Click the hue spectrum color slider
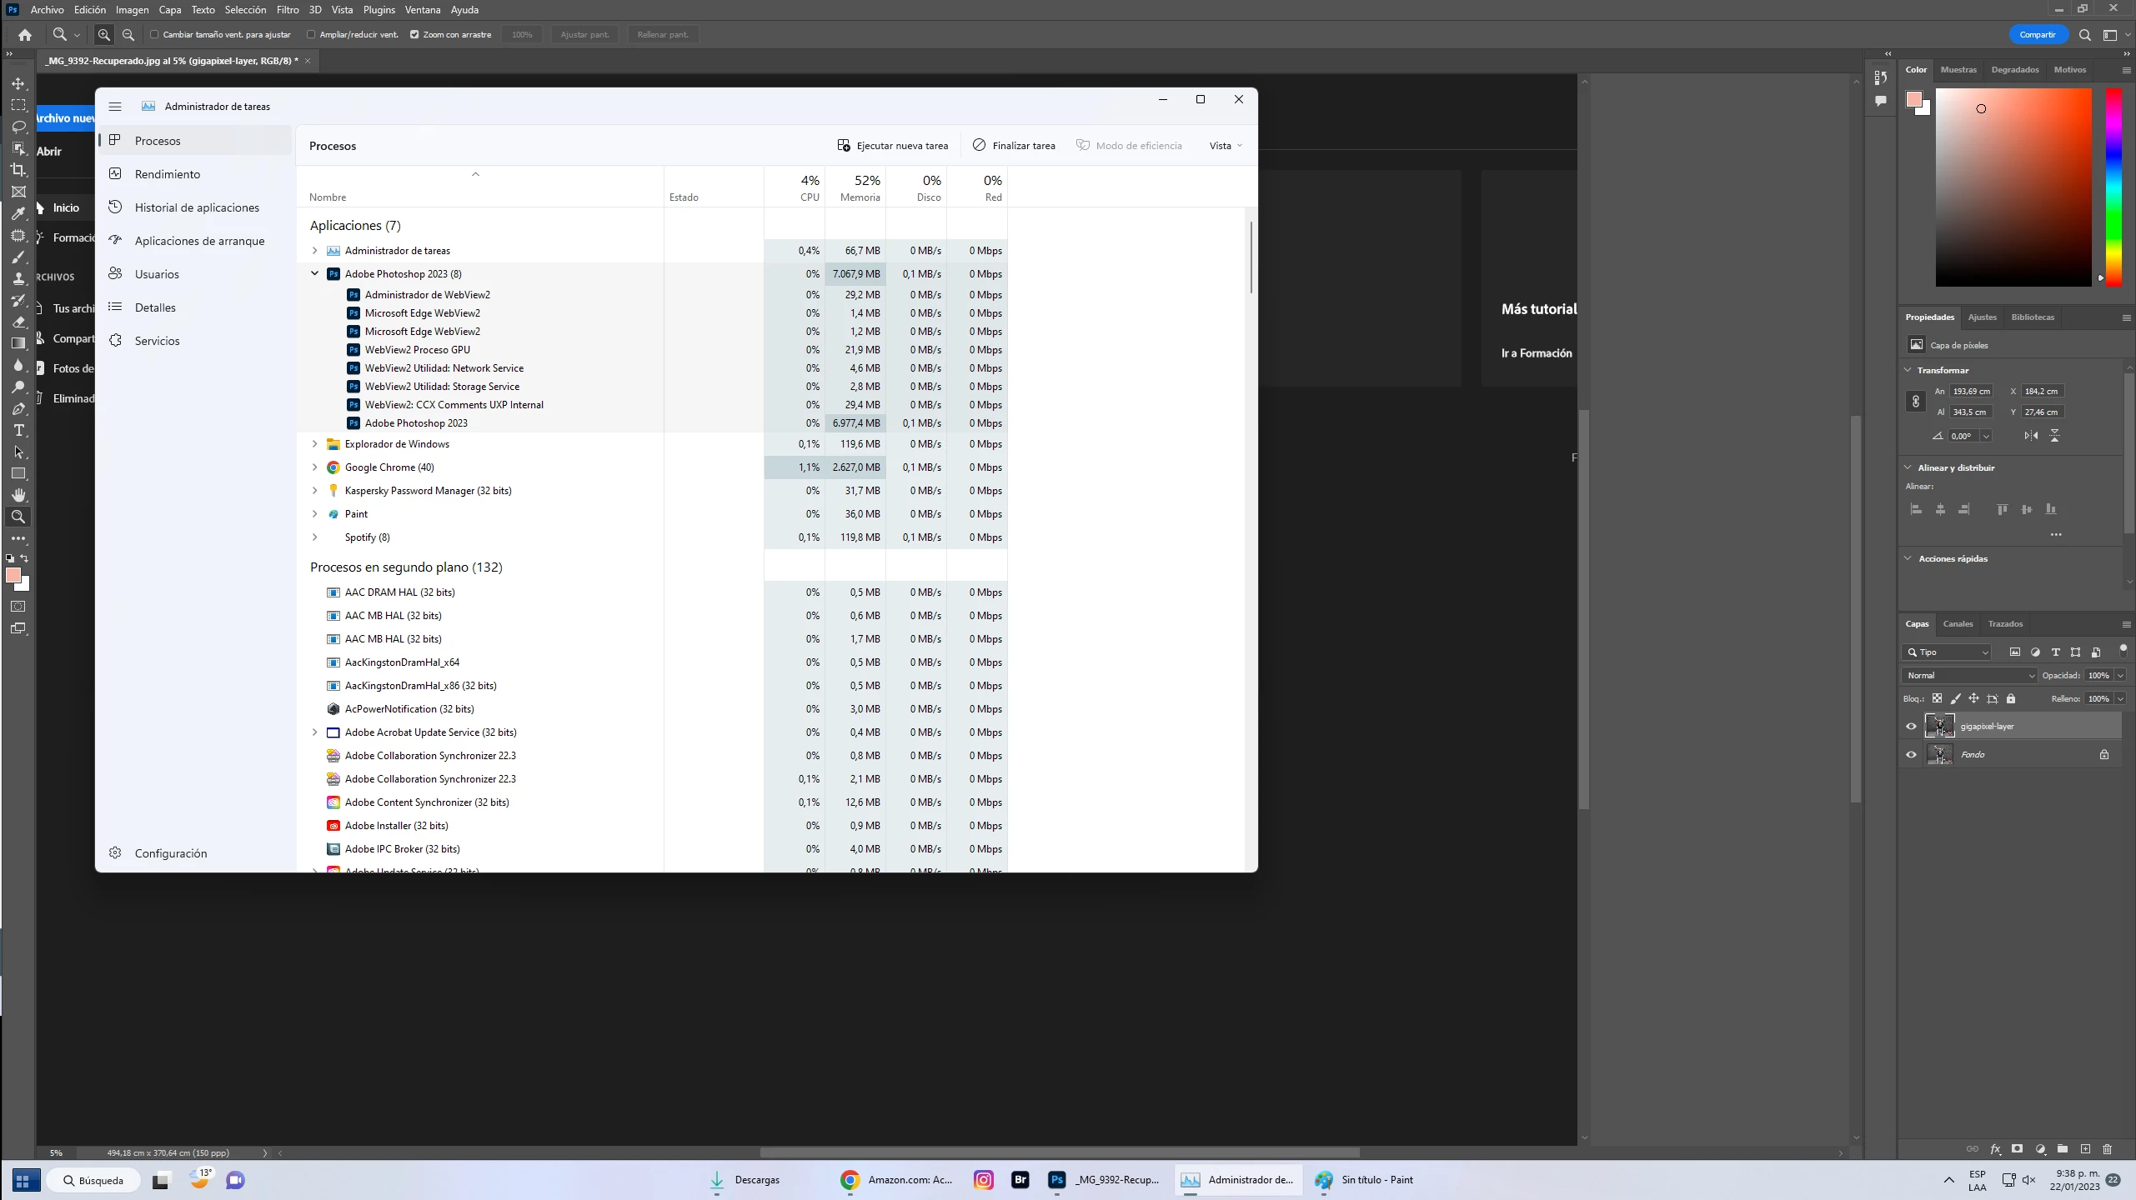Viewport: 2136px width, 1200px height. point(2113,187)
